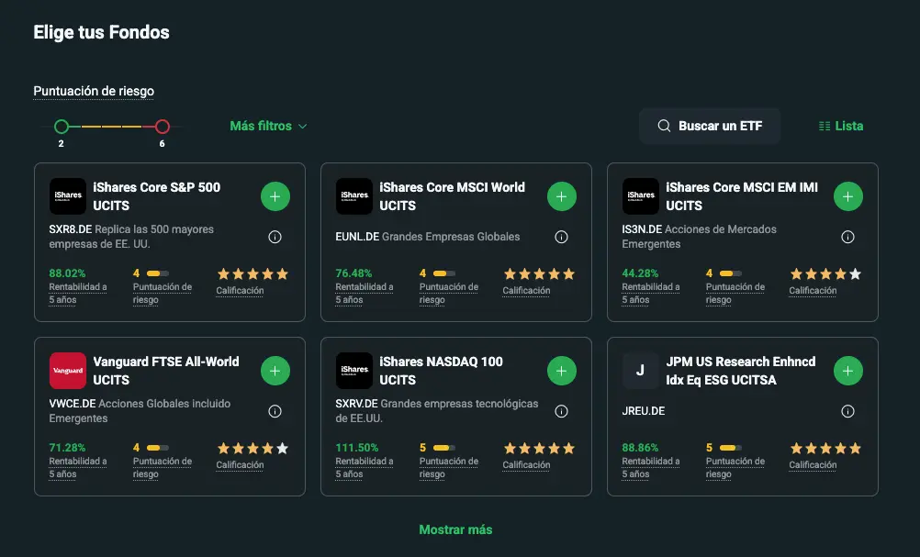Click iShares logo on S&P 500 card
Screen dimensions: 920x557
pyautogui.click(x=68, y=195)
